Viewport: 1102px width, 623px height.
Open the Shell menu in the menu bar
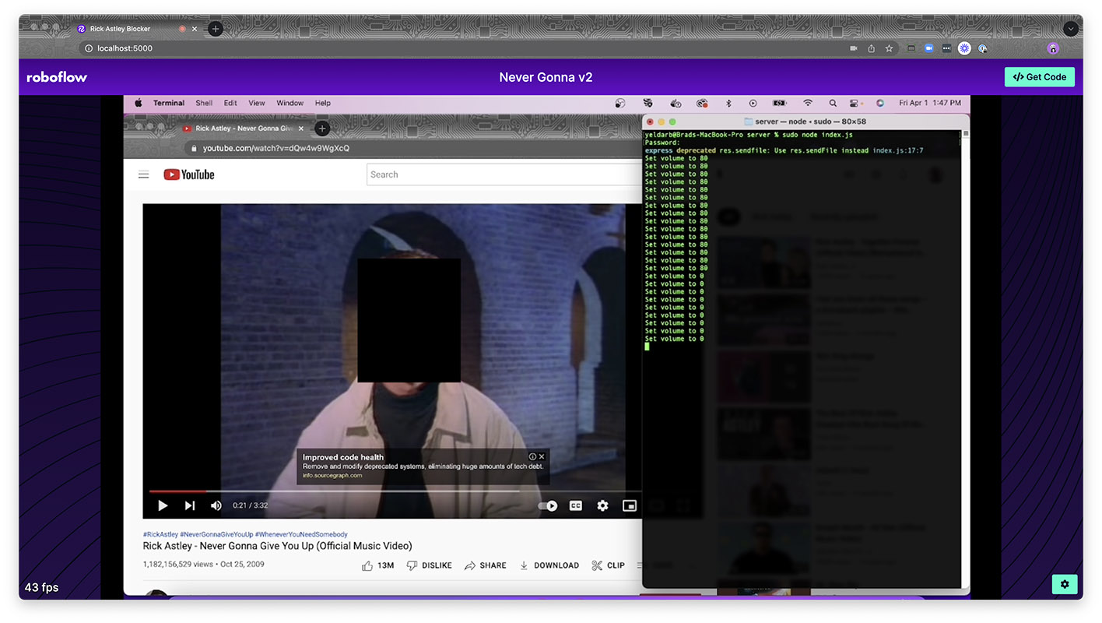click(204, 103)
